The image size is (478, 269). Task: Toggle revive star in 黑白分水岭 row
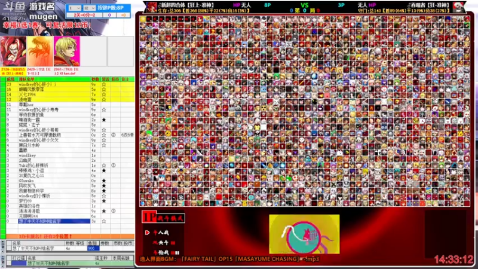tap(104, 145)
